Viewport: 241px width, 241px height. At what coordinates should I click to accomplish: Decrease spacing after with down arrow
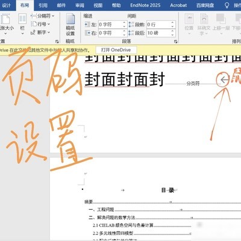click(x=173, y=35)
